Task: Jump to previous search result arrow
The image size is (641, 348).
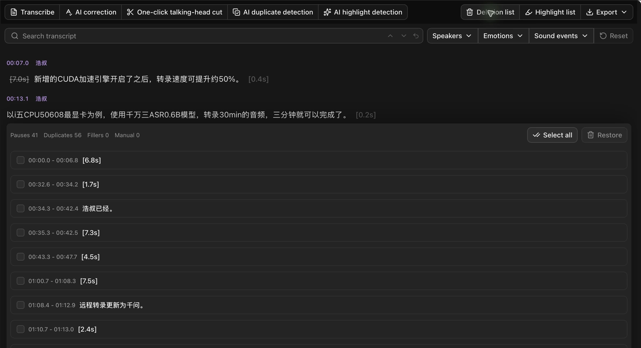Action: pos(390,36)
